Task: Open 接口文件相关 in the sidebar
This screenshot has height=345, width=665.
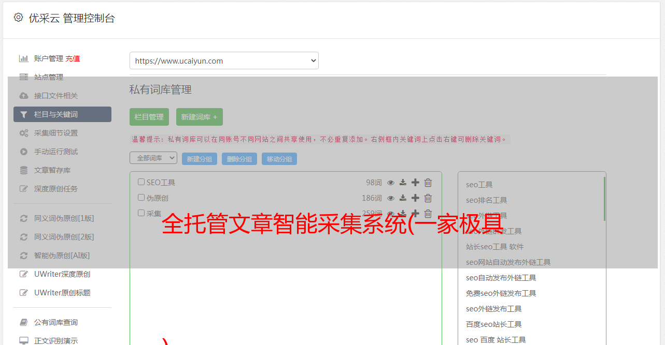Action: tap(56, 96)
